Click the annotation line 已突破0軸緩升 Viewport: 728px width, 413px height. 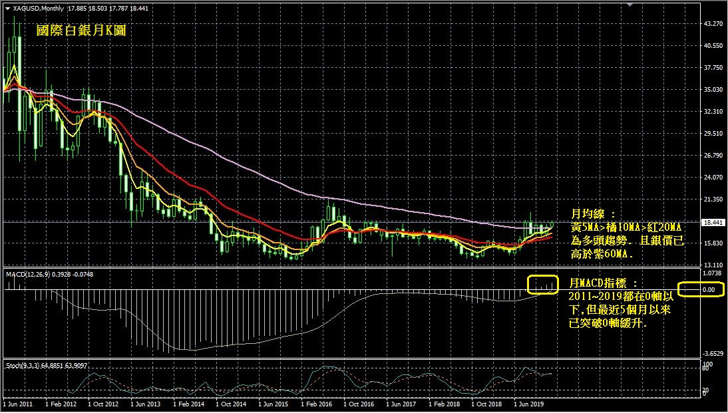coord(608,324)
